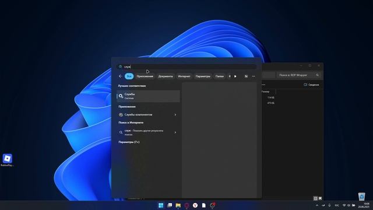The image size is (373, 210).
Task: Select the Все filter tab
Action: [129, 76]
